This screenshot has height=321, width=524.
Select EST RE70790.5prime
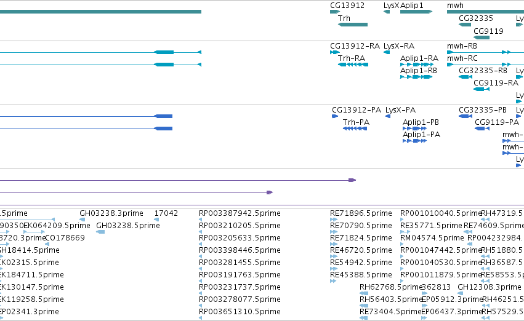(361, 226)
